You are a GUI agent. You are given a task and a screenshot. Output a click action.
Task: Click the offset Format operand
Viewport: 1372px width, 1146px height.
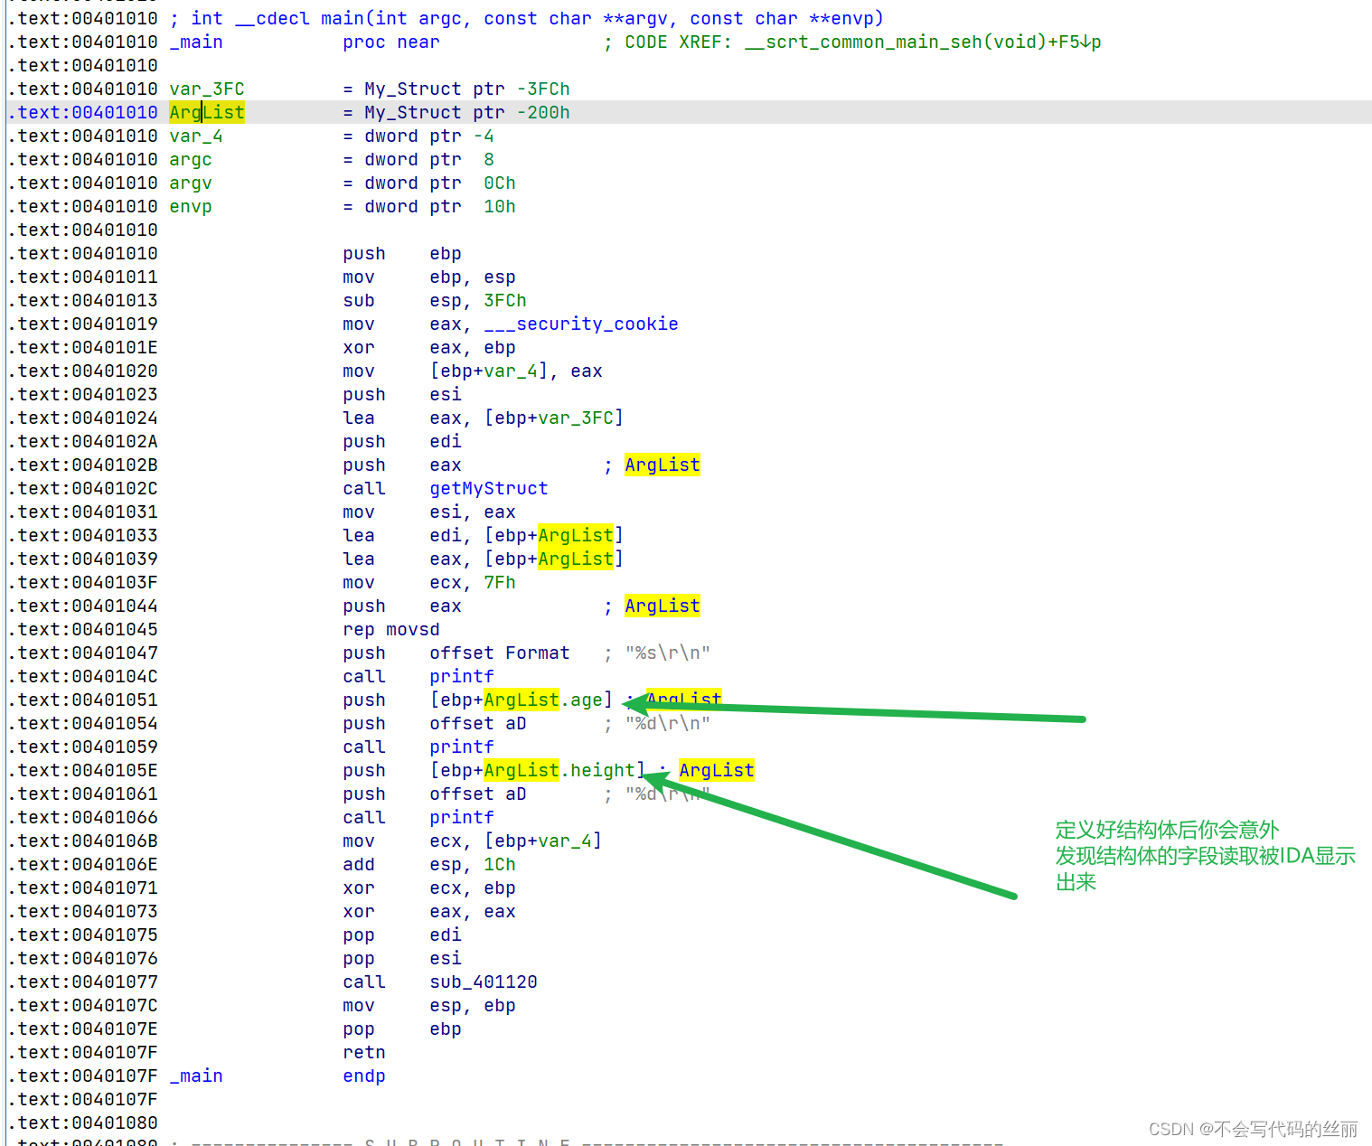(x=500, y=653)
